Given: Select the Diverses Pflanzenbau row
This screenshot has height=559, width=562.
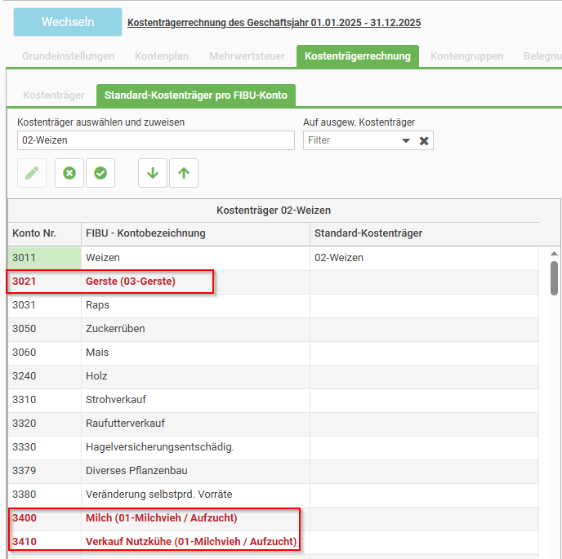Looking at the screenshot, I should [x=274, y=471].
